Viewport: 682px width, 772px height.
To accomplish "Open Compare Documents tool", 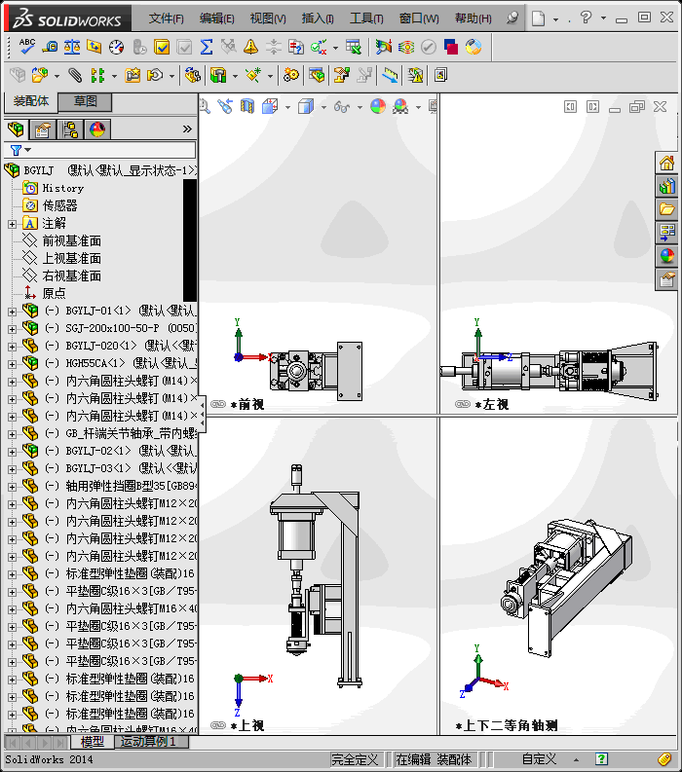I will coord(296,47).
